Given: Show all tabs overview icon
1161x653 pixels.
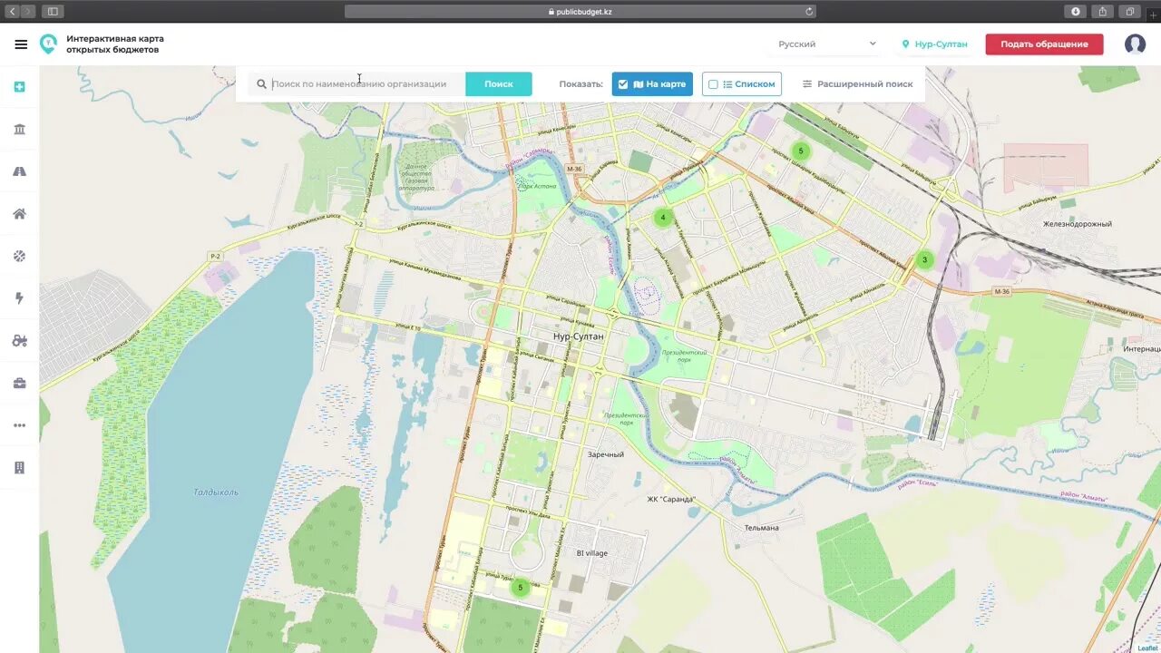Looking at the screenshot, I should point(1130,11).
